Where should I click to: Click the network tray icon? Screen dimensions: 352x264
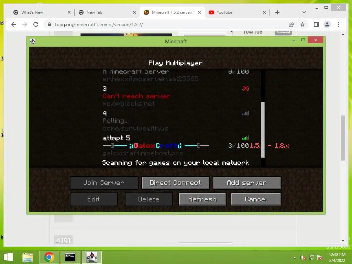click(x=311, y=257)
